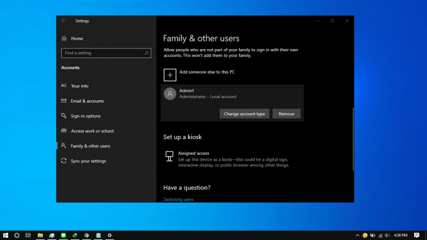Open the Switching users help link
The height and width of the screenshot is (240, 427).
point(178,199)
